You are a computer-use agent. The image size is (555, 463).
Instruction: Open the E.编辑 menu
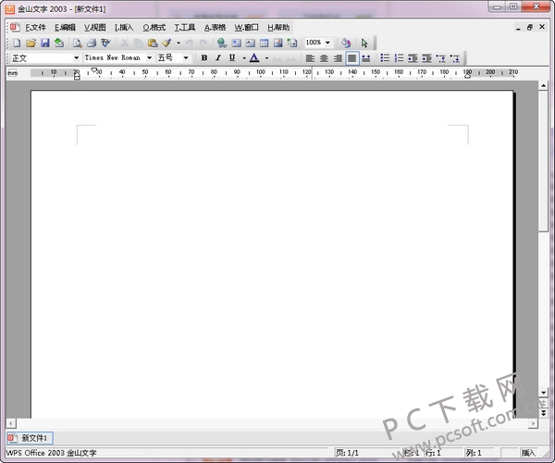(x=65, y=27)
